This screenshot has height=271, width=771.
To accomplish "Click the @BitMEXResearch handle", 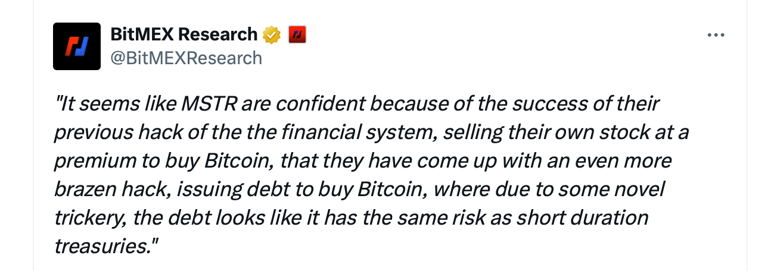I will click(186, 58).
